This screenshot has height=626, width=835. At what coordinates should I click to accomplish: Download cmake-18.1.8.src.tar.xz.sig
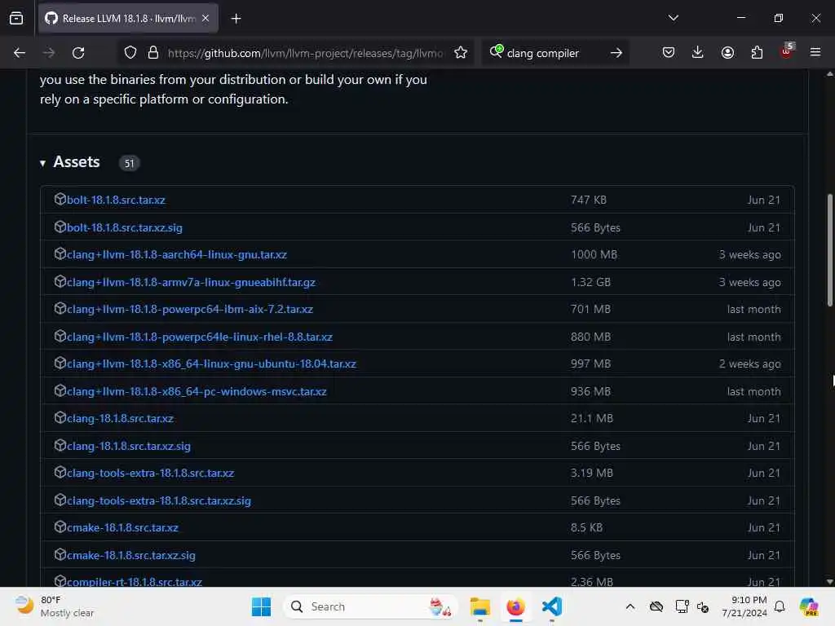coord(131,556)
